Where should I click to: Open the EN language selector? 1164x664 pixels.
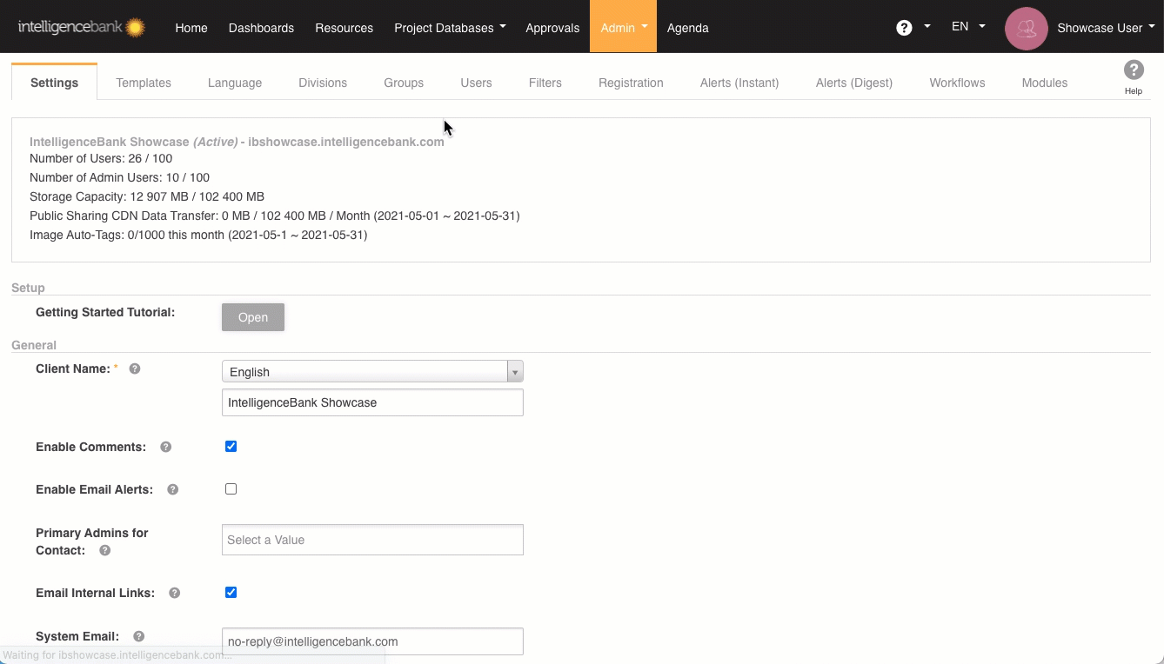[x=967, y=27]
